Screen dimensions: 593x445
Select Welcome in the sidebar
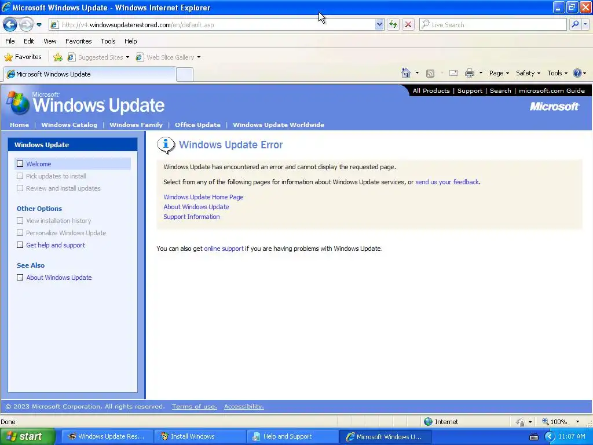(72, 164)
